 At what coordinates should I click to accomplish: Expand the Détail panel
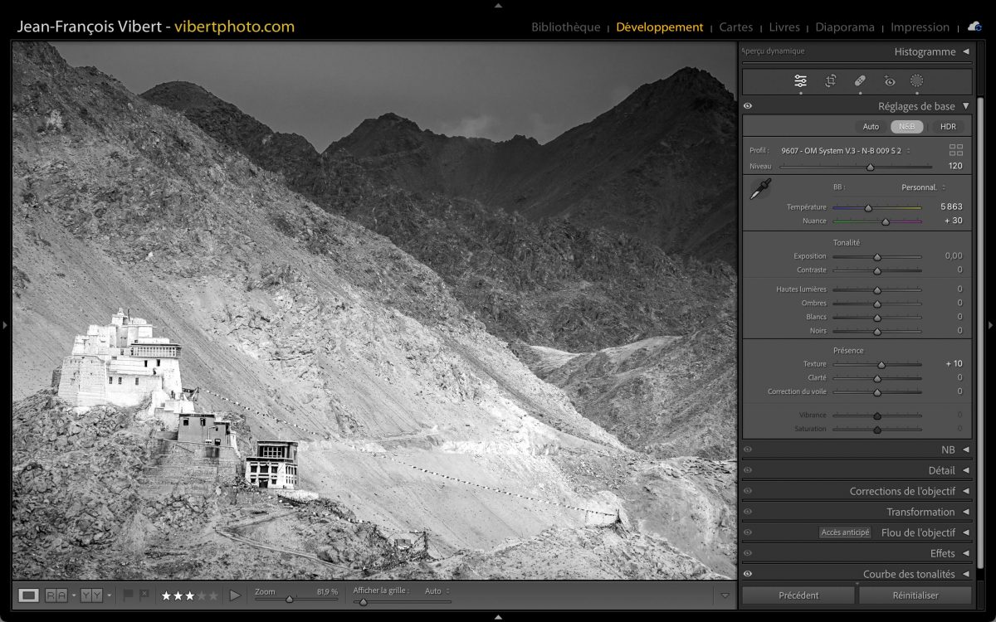[941, 470]
